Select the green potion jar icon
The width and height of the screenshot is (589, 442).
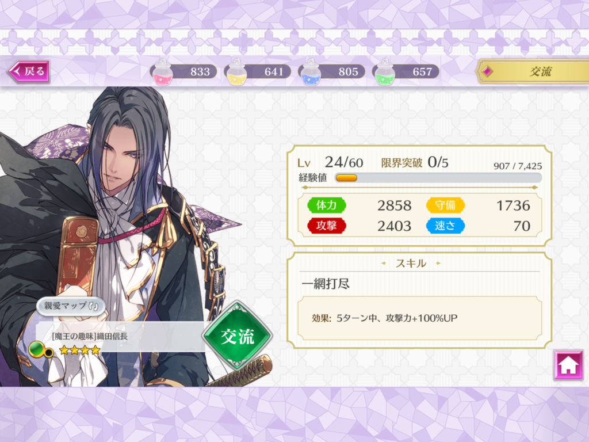(x=385, y=72)
